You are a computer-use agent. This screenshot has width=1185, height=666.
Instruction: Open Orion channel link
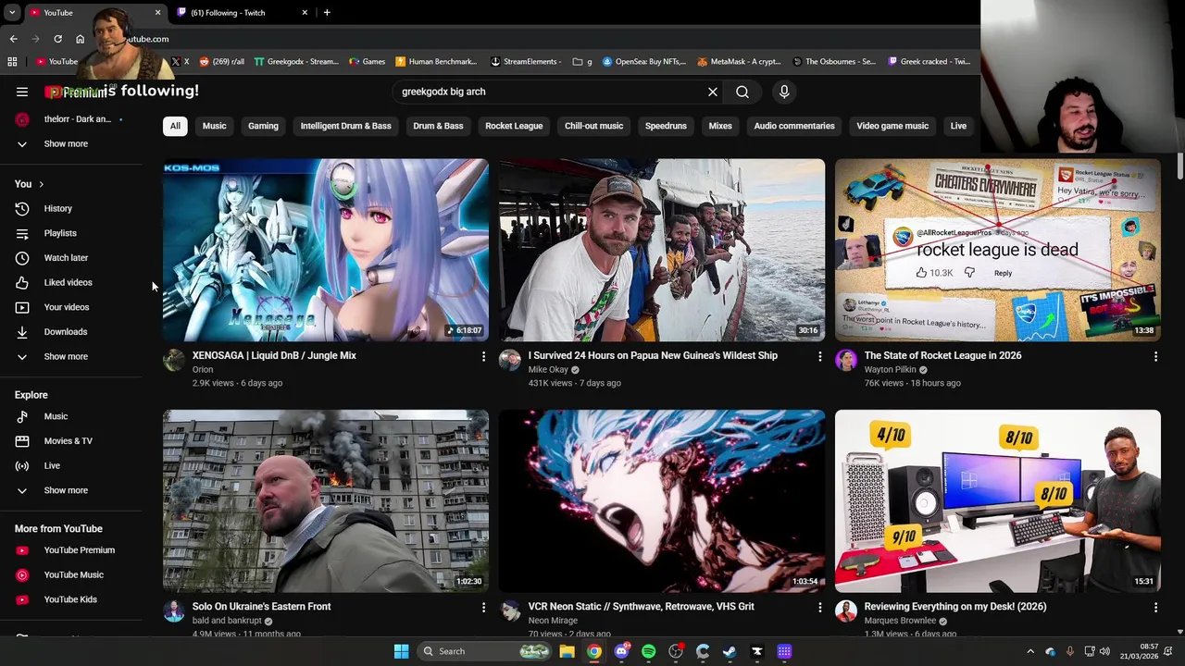(203, 370)
